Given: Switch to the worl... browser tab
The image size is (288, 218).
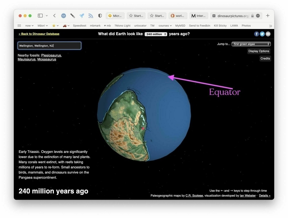Looking at the screenshot, I should coord(178,16).
